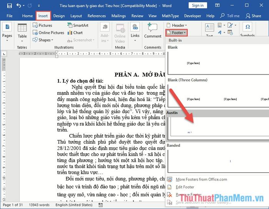Open the Table insert dropdown

pyautogui.click(x=22, y=33)
